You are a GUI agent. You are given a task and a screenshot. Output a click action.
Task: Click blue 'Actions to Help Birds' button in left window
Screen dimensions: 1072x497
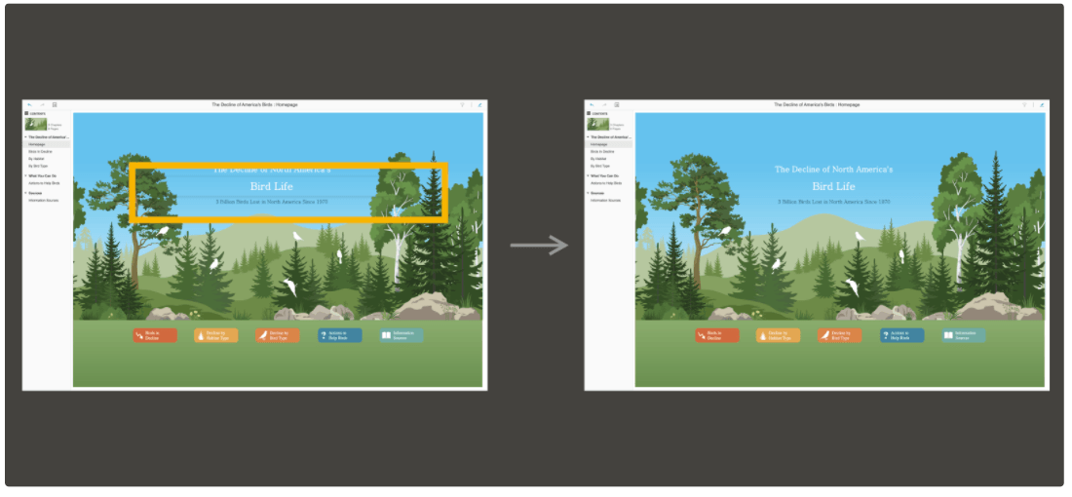pyautogui.click(x=339, y=335)
